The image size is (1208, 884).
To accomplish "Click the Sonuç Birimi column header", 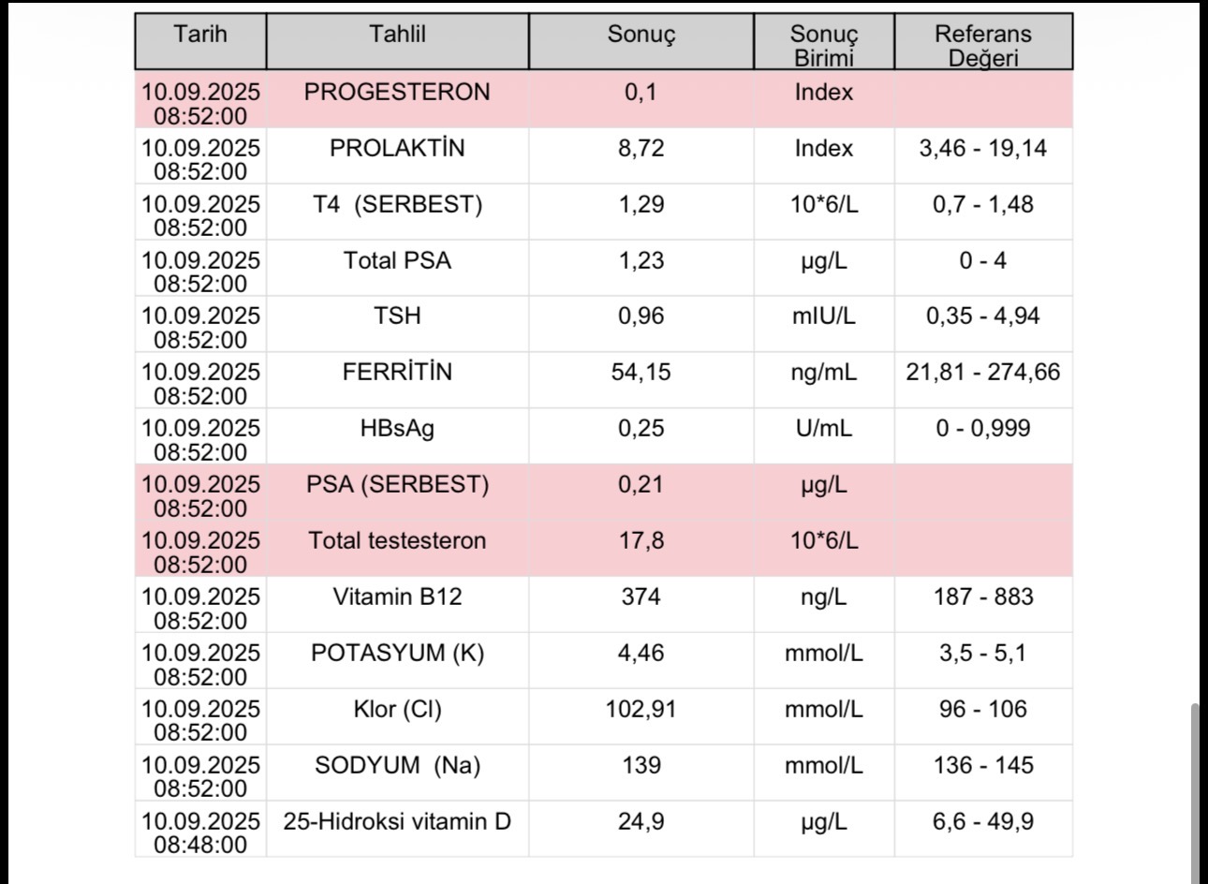I will tap(823, 45).
